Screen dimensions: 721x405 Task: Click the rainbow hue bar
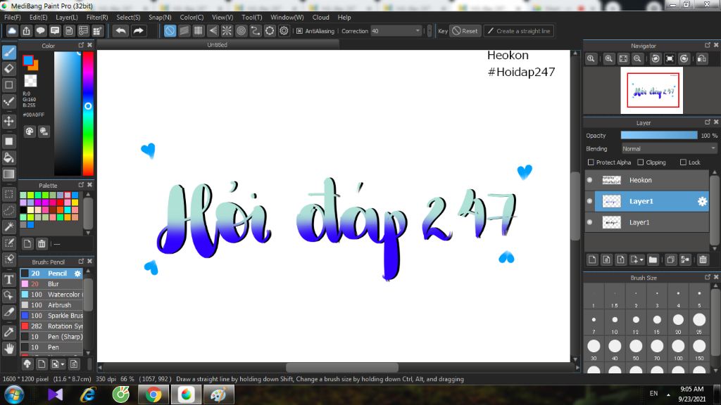pos(88,113)
